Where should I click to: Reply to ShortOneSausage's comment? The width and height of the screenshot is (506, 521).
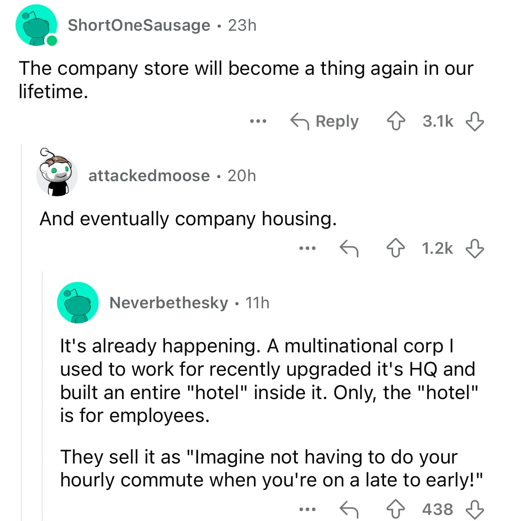324,121
